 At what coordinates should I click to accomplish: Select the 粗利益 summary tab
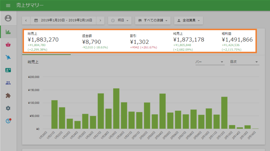(237, 42)
